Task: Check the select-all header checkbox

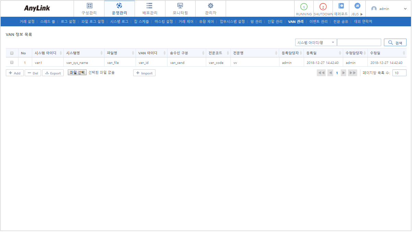Action: click(x=12, y=53)
